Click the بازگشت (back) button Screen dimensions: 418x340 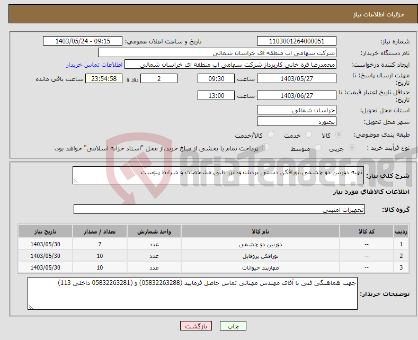click(x=196, y=326)
